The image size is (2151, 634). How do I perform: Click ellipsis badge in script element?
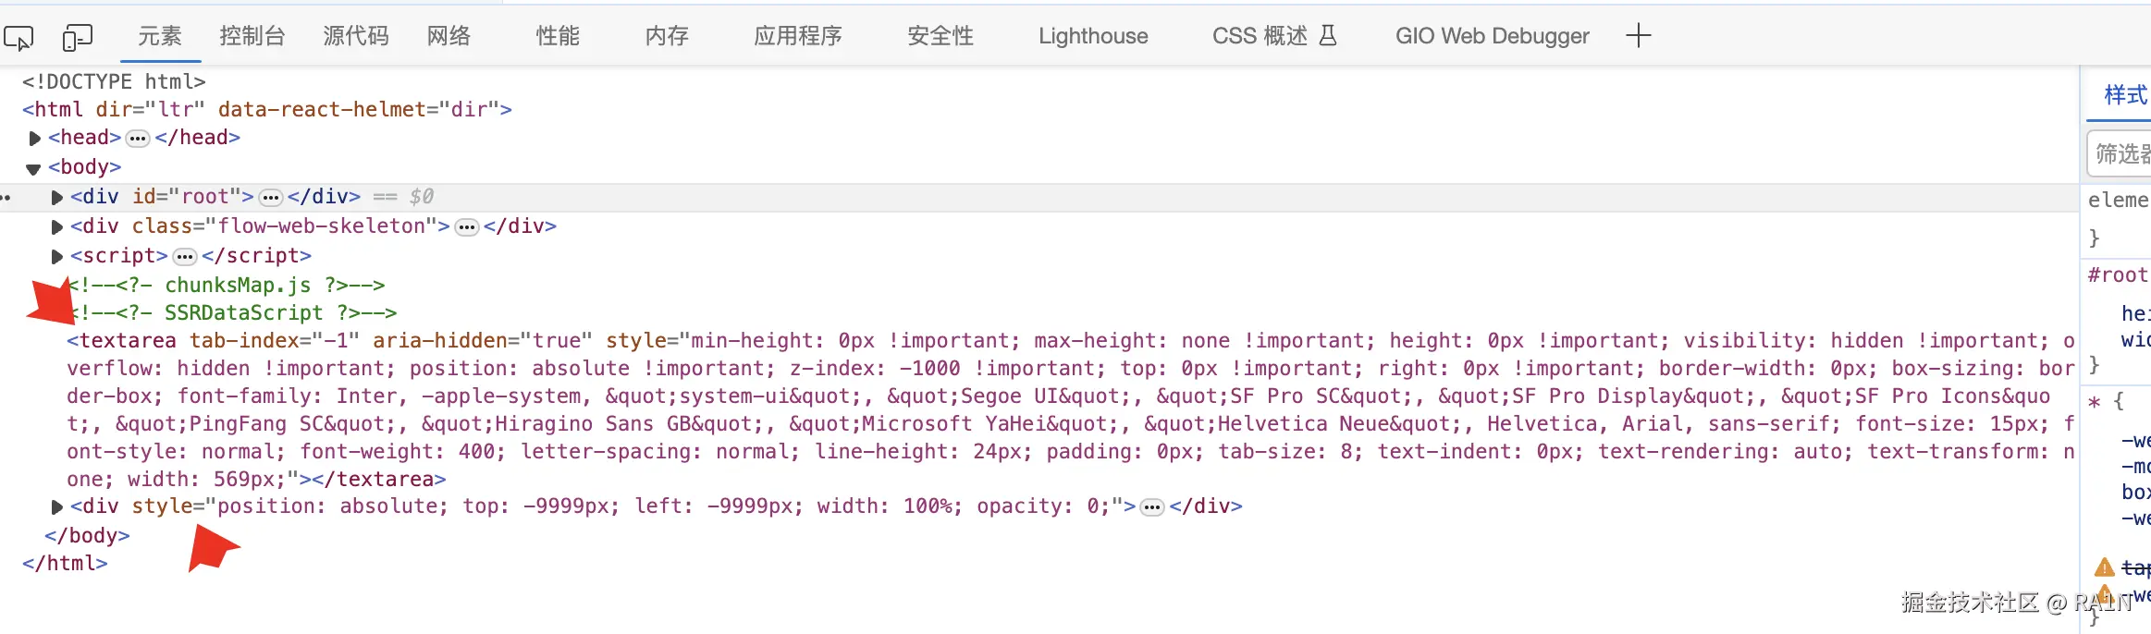185,257
